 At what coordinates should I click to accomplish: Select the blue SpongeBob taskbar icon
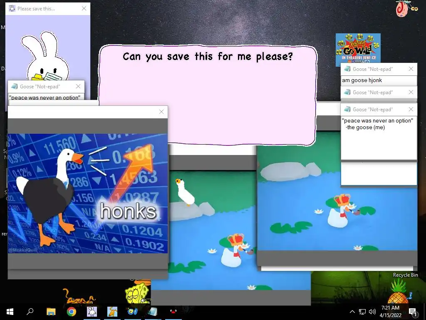pos(133,312)
